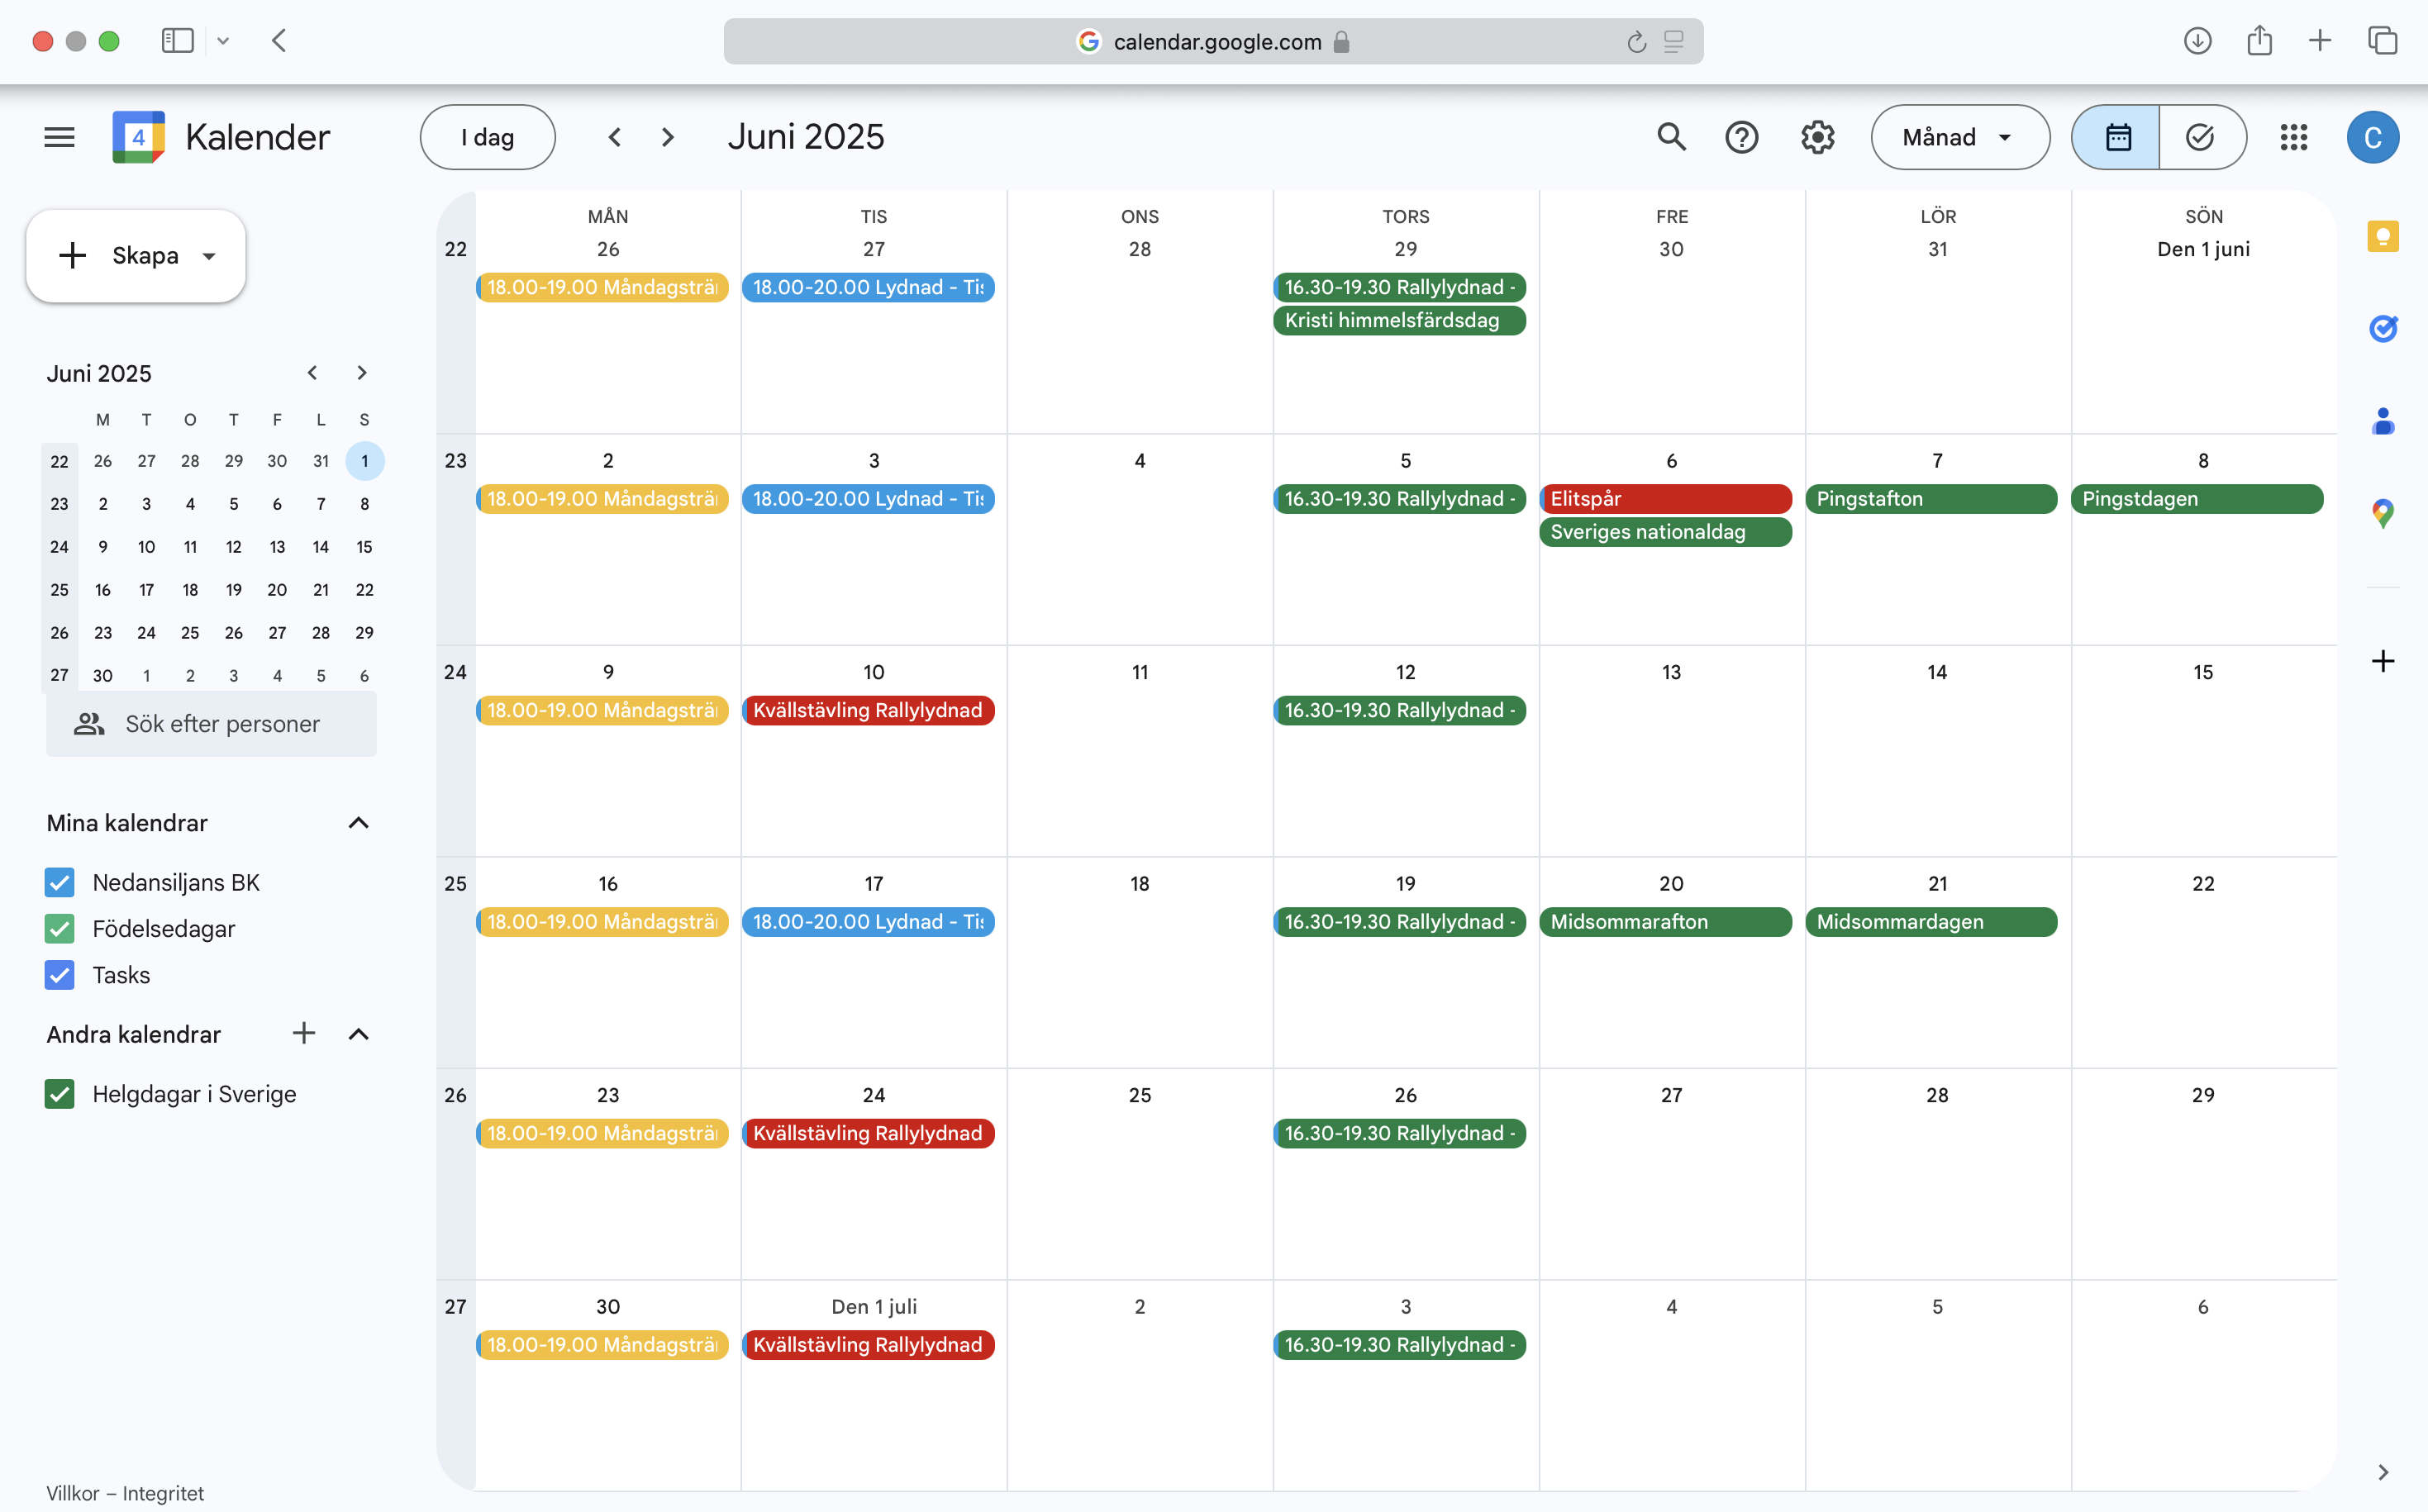The image size is (2428, 1512).
Task: Hide the Helgdagar i Sverige calendar
Action: tap(59, 1094)
